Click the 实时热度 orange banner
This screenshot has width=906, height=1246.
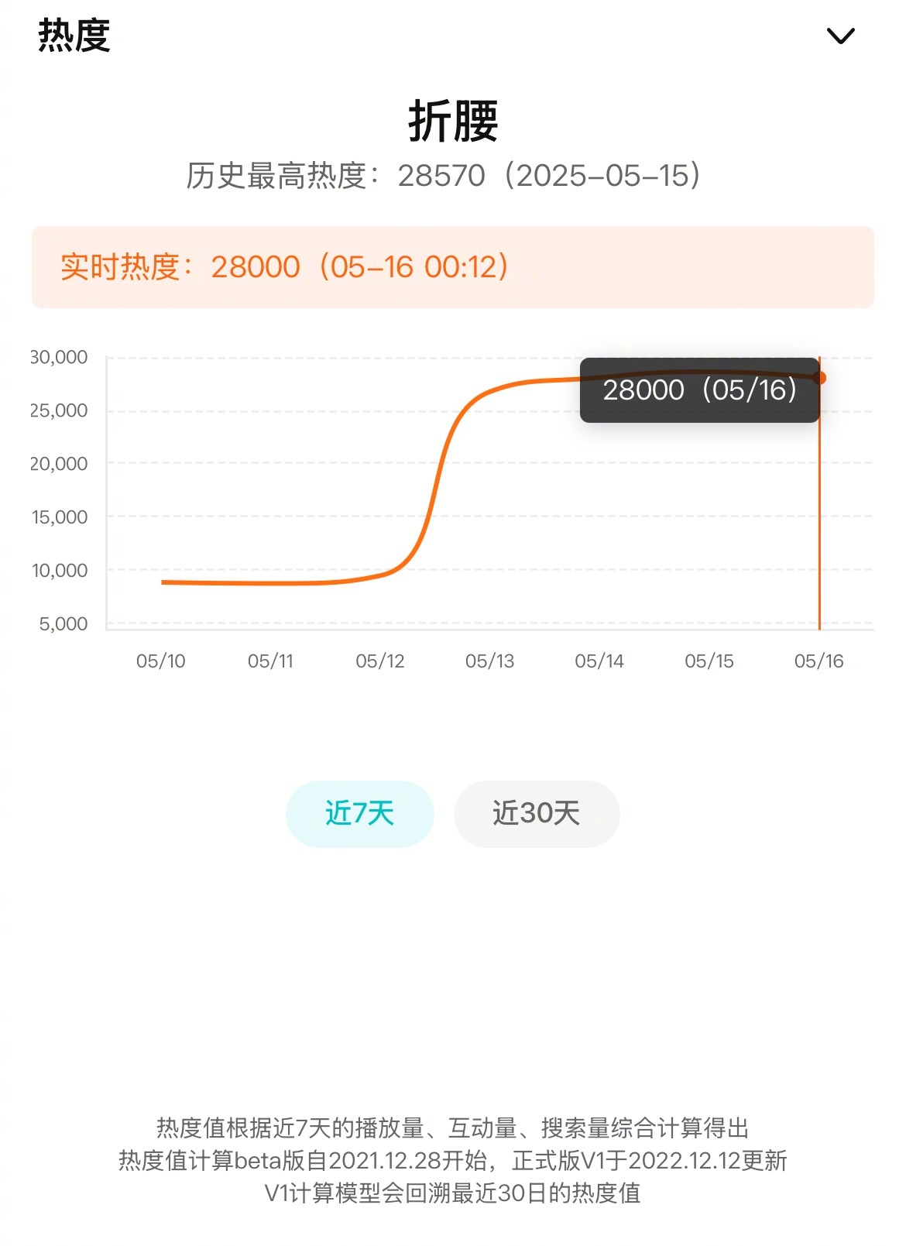[x=453, y=267]
